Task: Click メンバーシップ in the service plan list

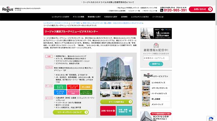Action: [x=157, y=104]
